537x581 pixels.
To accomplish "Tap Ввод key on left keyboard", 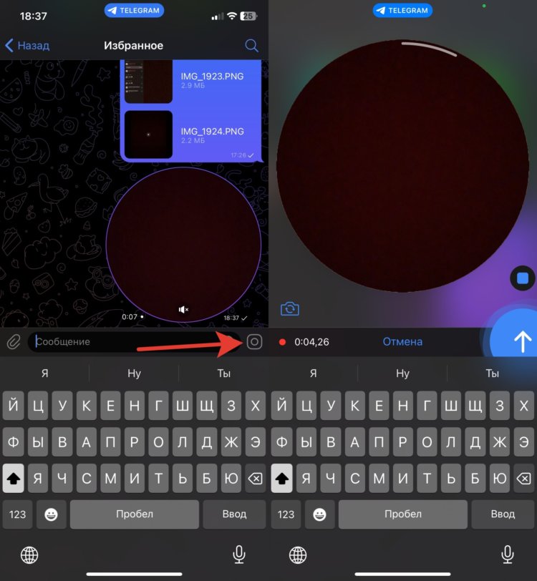I will (234, 514).
